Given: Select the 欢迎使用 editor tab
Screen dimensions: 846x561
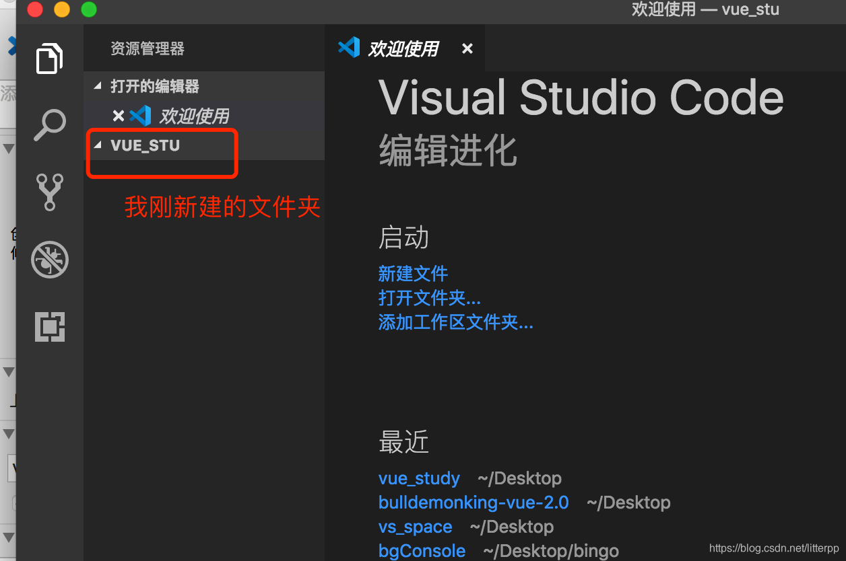Looking at the screenshot, I should [x=404, y=48].
